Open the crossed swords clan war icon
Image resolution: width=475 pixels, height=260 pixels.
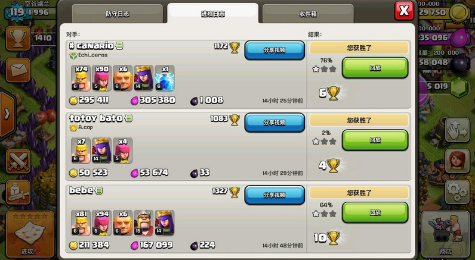click(x=18, y=161)
